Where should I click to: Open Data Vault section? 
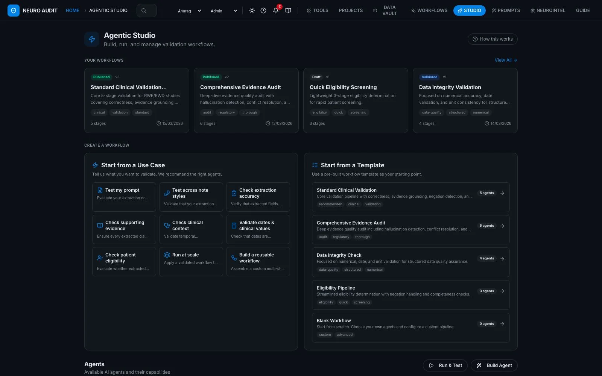(x=385, y=11)
